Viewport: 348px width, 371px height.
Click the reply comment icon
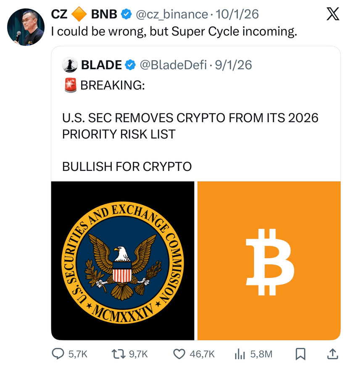click(58, 354)
